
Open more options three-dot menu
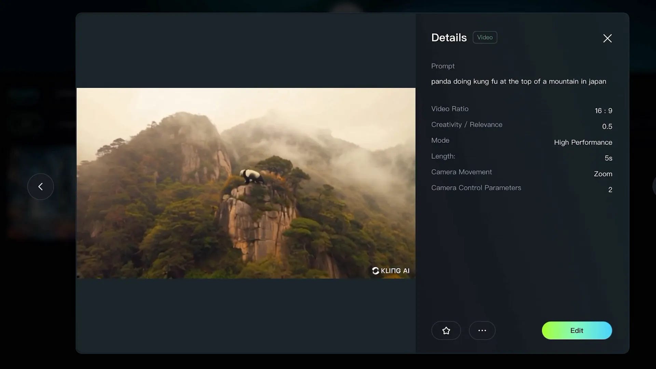tap(482, 330)
